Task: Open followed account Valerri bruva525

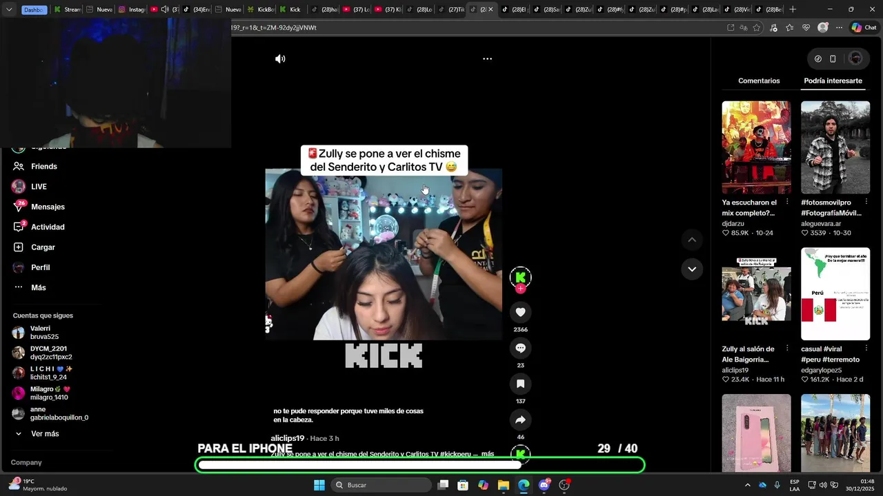Action: pyautogui.click(x=44, y=333)
